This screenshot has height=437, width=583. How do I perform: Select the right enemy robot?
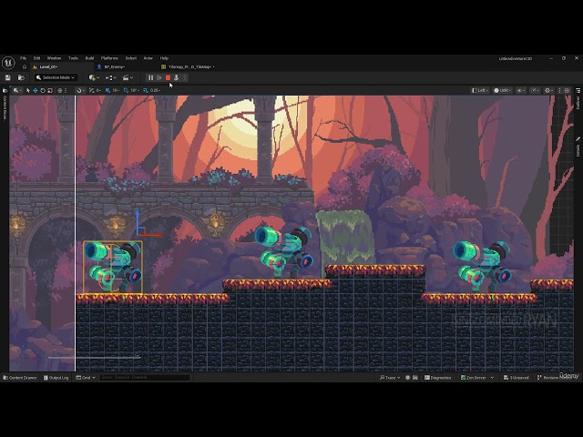482,266
